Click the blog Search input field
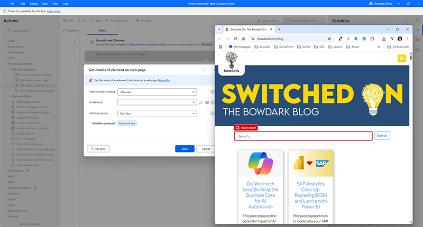Screen dimensions: 423x227 [303, 136]
